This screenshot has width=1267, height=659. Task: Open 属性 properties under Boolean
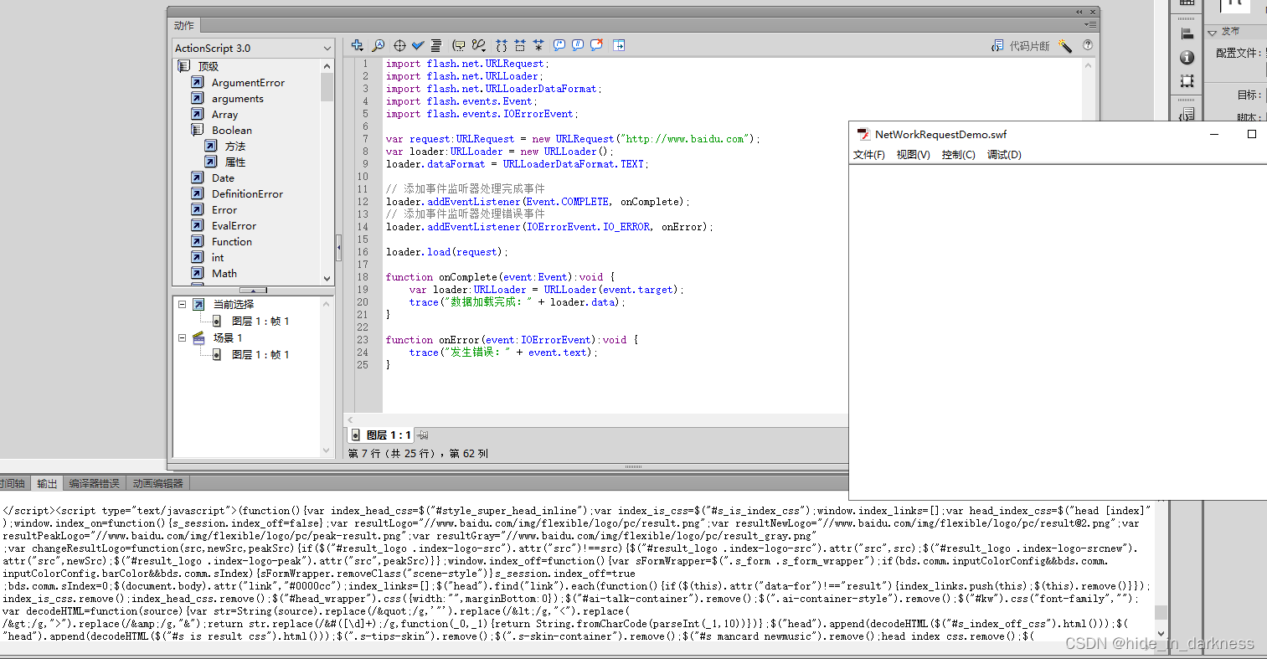coord(234,162)
